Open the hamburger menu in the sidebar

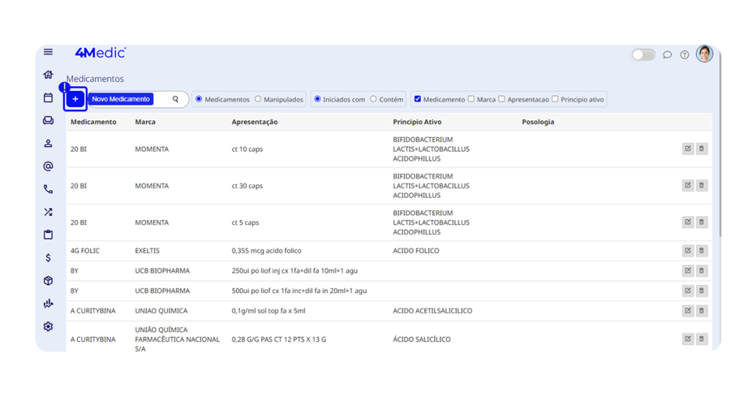[x=48, y=52]
